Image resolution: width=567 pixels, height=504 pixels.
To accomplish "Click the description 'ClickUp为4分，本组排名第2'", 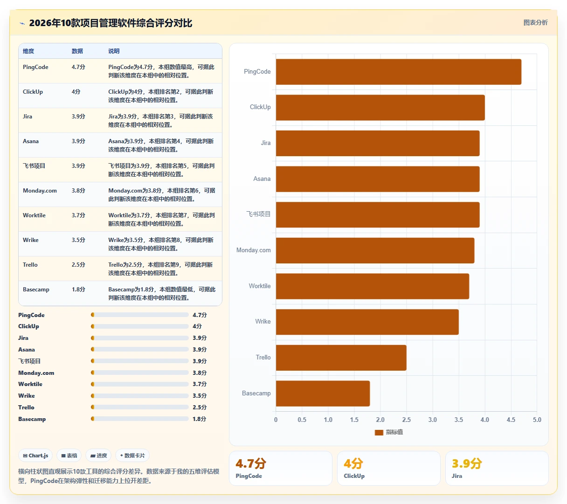I will coord(161,96).
